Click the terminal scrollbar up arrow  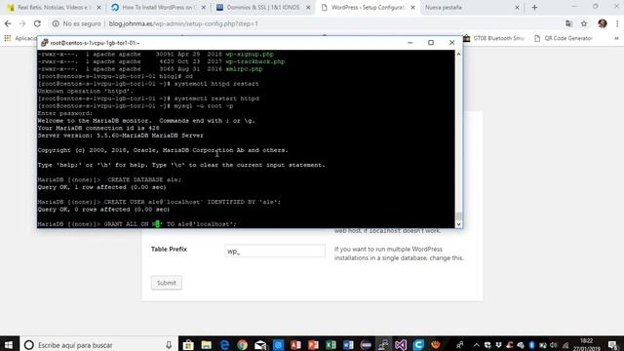coord(458,55)
